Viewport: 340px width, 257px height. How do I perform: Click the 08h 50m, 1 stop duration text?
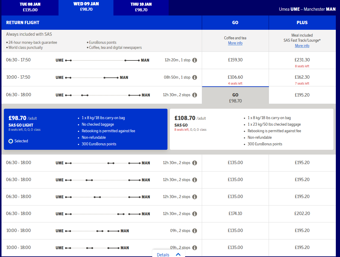pos(177,77)
